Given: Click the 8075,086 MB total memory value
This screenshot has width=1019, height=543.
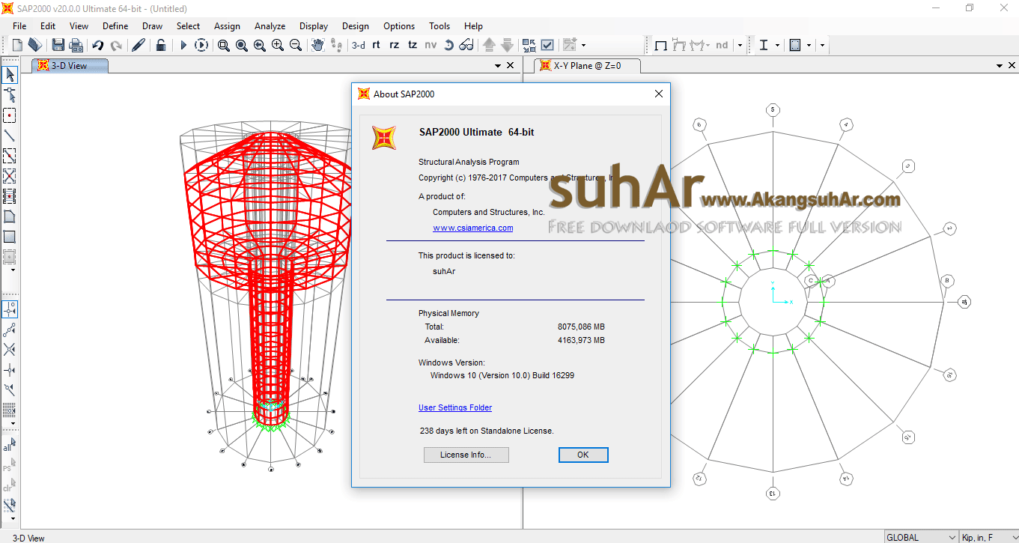Looking at the screenshot, I should (581, 327).
